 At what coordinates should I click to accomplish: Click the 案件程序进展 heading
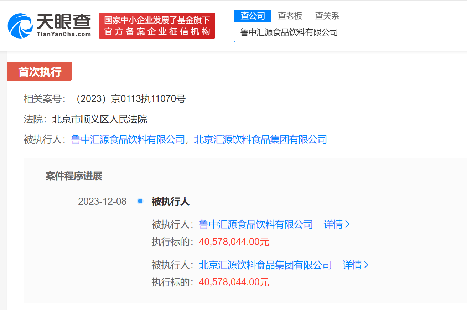74,176
